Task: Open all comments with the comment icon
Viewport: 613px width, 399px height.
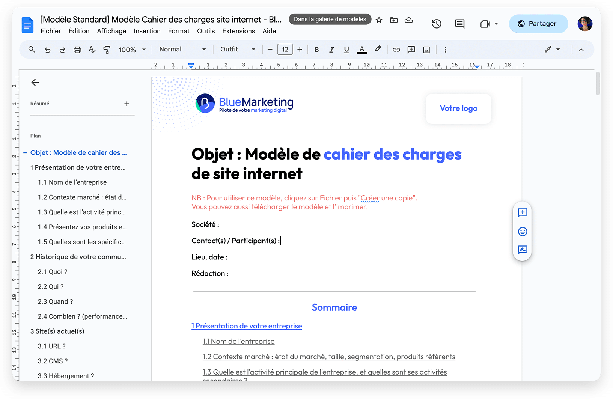Action: [459, 23]
